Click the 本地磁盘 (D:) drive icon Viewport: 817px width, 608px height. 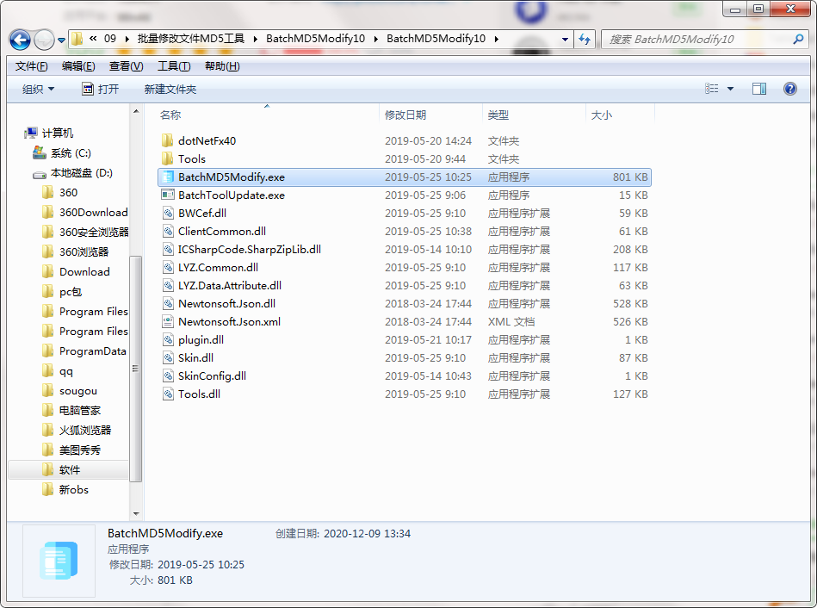[39, 174]
